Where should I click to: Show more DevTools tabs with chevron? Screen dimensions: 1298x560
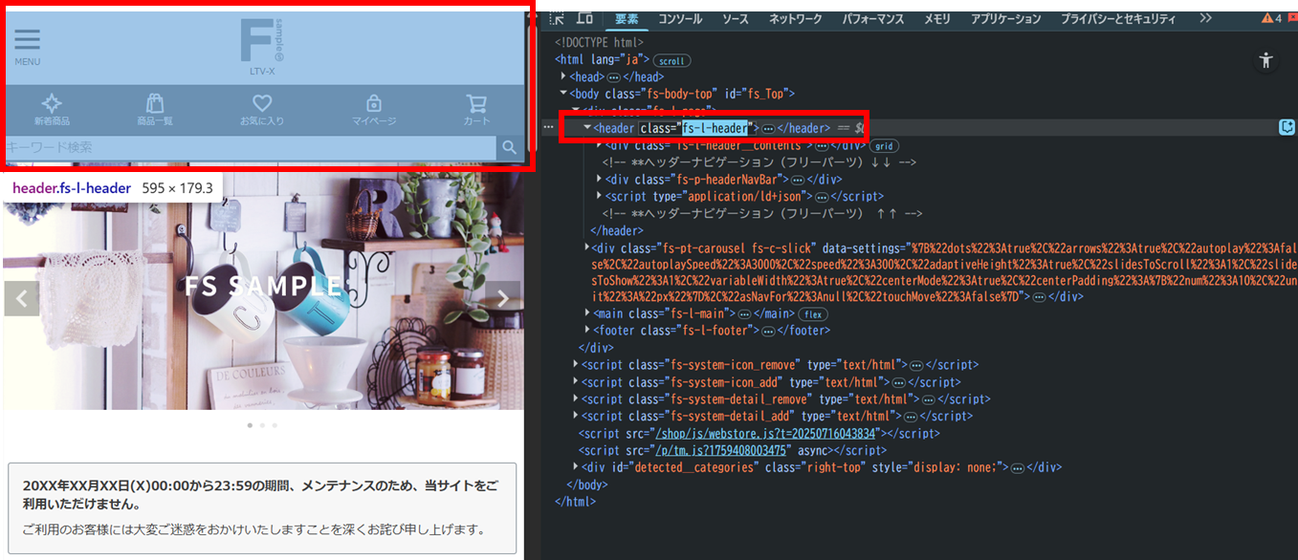coord(1205,18)
